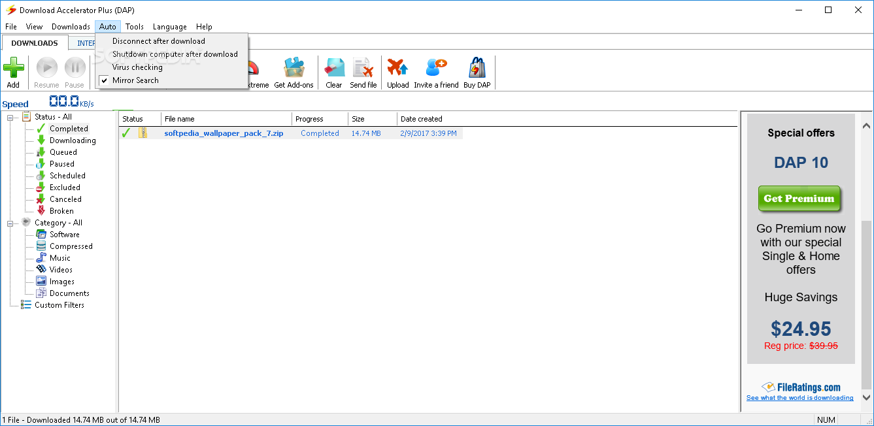Select the Excluded status filter
This screenshot has height=426, width=874.
point(65,188)
